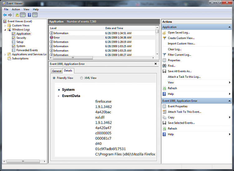Click the Event Properties icon
The height and width of the screenshot is (171, 234).
pos(164,106)
